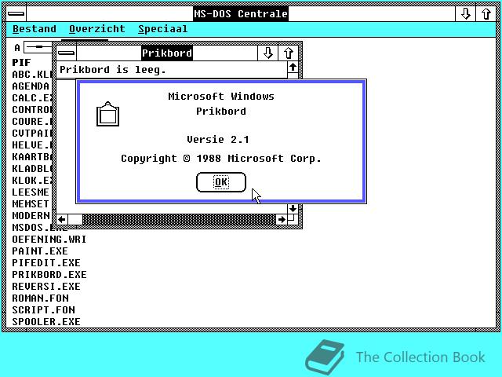Image resolution: width=502 pixels, height=377 pixels.
Task: Click Prikbord scroll up arrow
Action: coord(293,67)
